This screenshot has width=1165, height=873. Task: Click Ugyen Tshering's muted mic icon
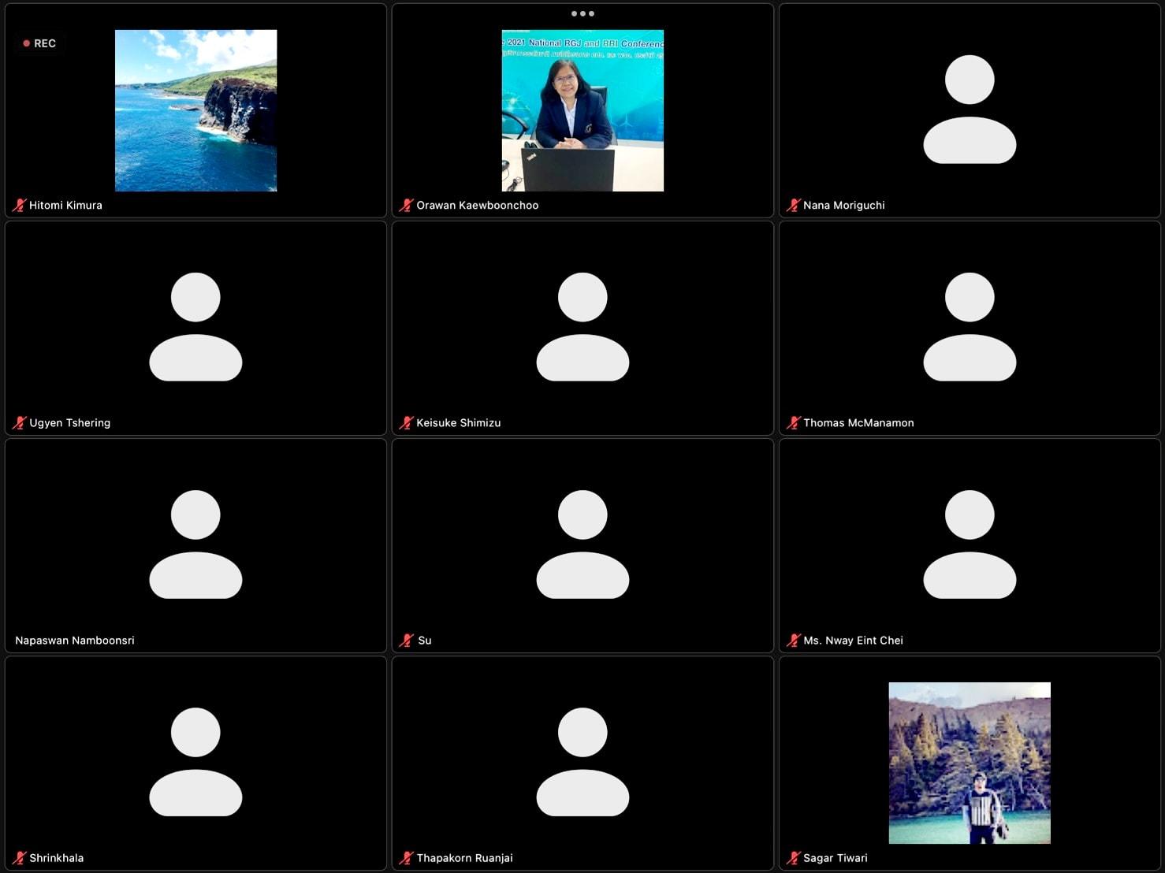[x=20, y=422]
